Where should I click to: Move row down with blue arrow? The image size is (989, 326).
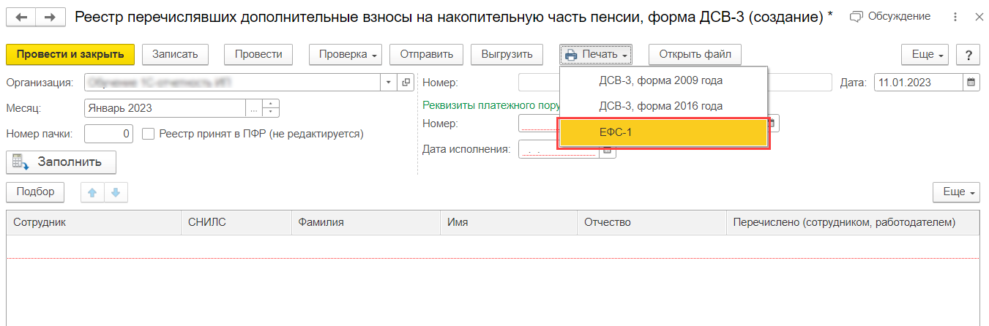[116, 192]
